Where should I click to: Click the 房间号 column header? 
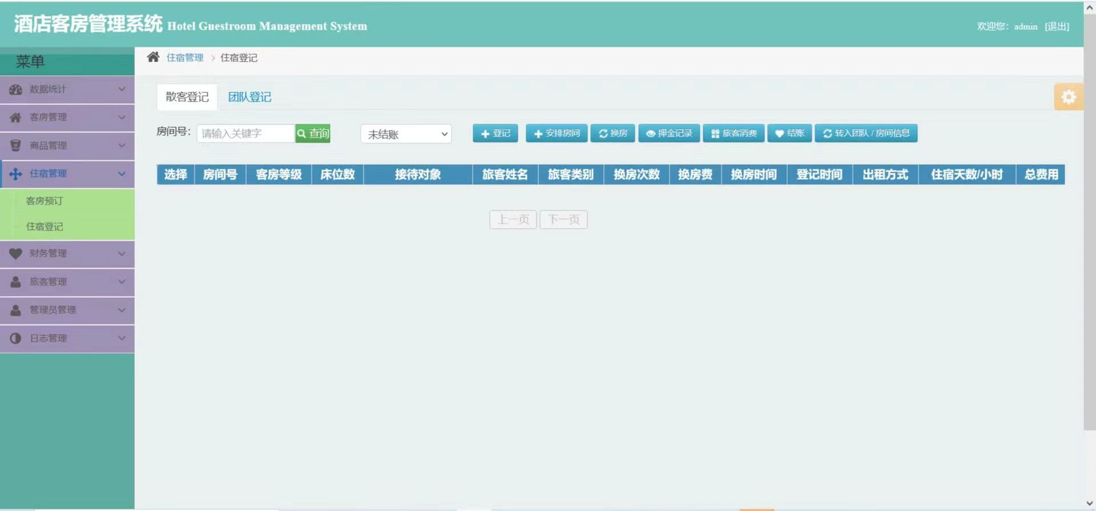click(x=220, y=175)
